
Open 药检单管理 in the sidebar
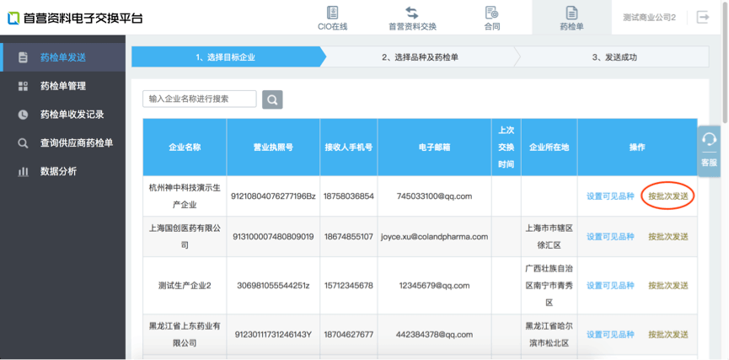click(x=62, y=86)
